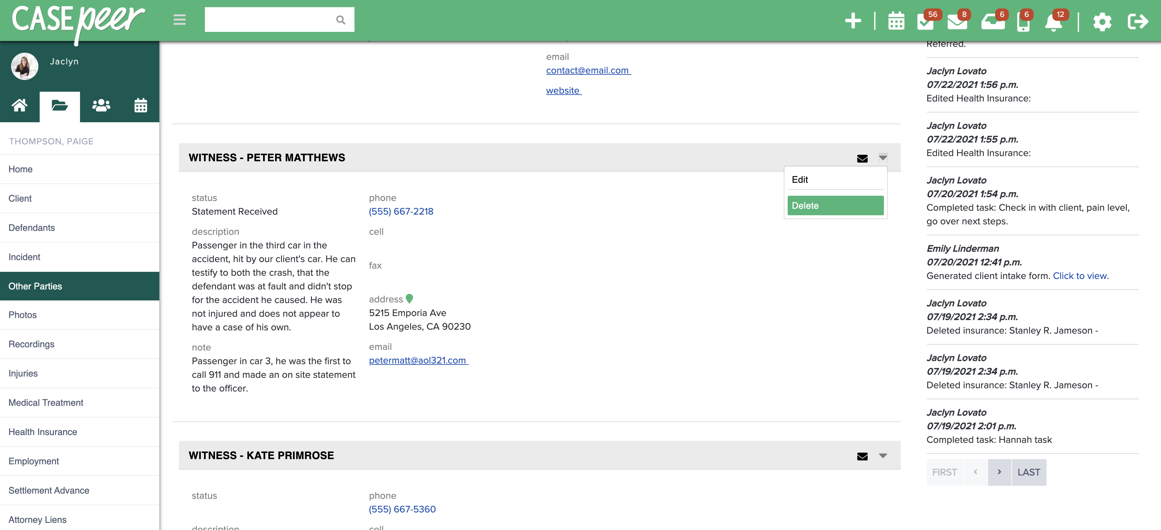Collapse the Peter Matthews options dropdown
This screenshot has width=1161, height=530.
coord(883,158)
